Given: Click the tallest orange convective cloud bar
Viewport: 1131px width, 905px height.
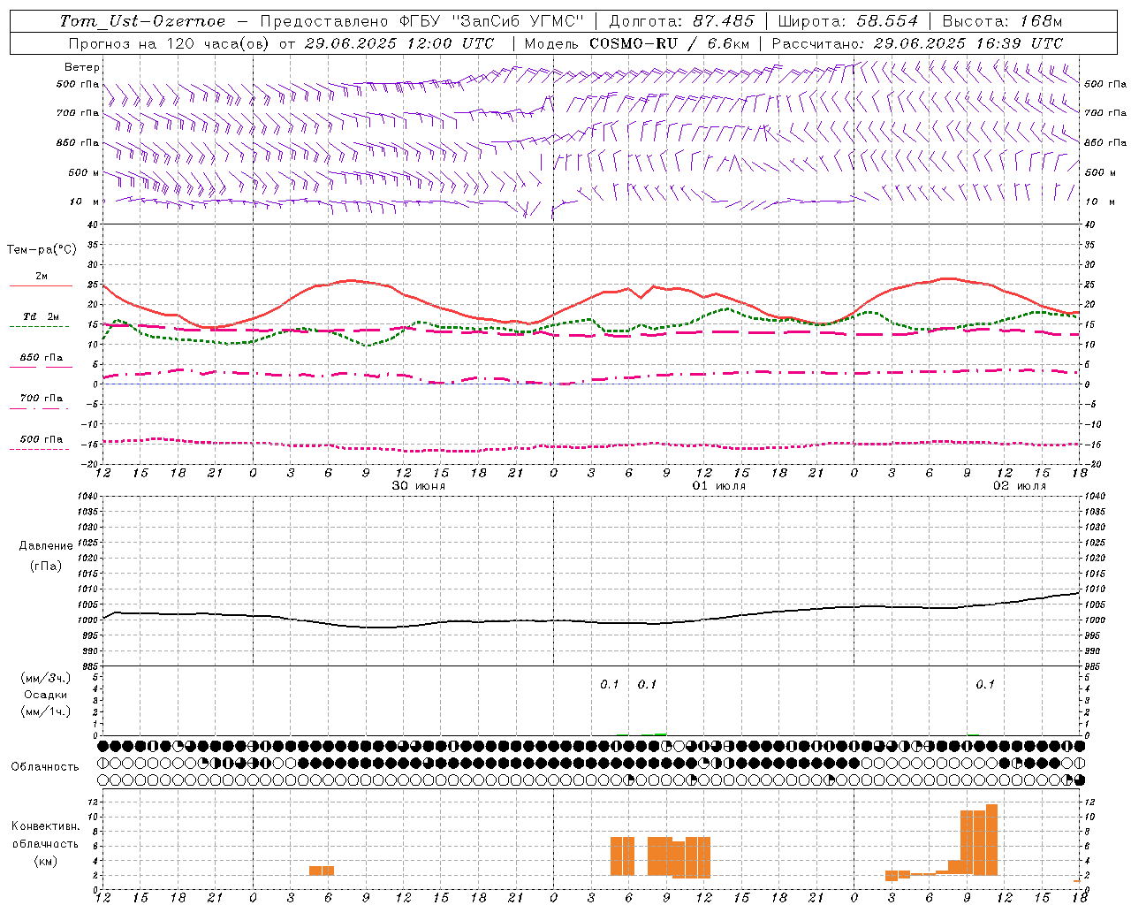Looking at the screenshot, I should [991, 840].
